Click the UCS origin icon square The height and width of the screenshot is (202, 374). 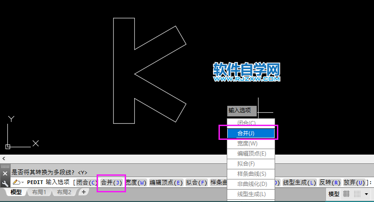8,147
